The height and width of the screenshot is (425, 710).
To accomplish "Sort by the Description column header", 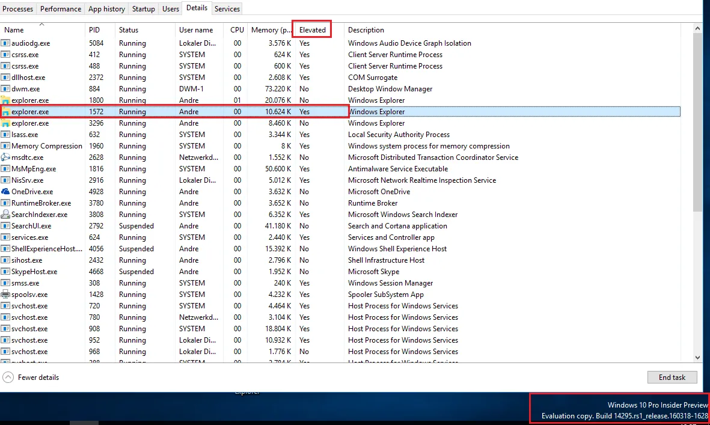I will tap(512, 30).
